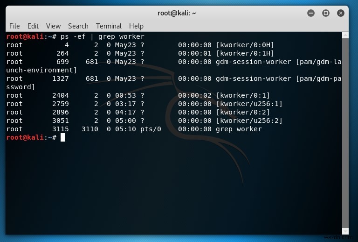Open the Edit menu
Image resolution: width=358 pixels, height=242 pixels.
click(x=33, y=26)
